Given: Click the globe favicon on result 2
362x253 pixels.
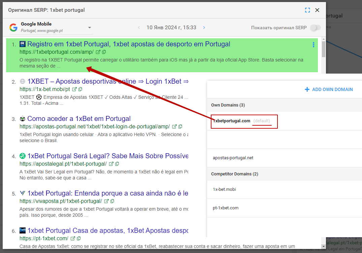Looking at the screenshot, I should 23,81.
